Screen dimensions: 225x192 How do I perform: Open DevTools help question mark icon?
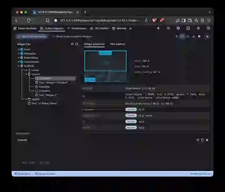pyautogui.click(x=208, y=28)
